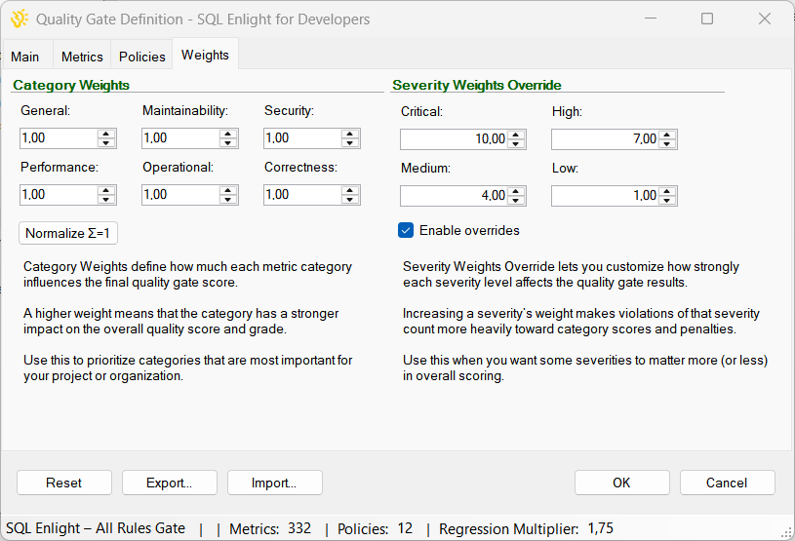Click 'SQL Enlight – All Rules Gate' status text
Viewport: 795px width, 541px height.
[96, 528]
